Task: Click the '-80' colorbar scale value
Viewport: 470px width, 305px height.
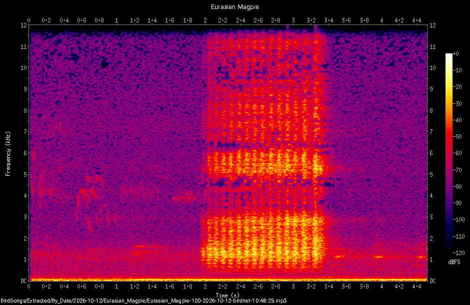Action: click(x=457, y=187)
